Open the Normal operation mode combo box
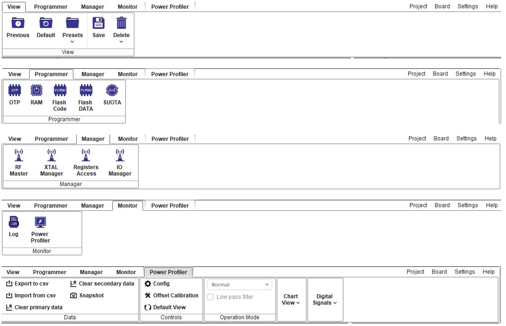Image resolution: width=506 pixels, height=326 pixels. point(240,285)
